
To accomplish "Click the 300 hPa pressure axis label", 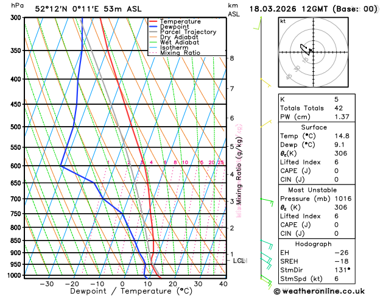I will point(17,17).
